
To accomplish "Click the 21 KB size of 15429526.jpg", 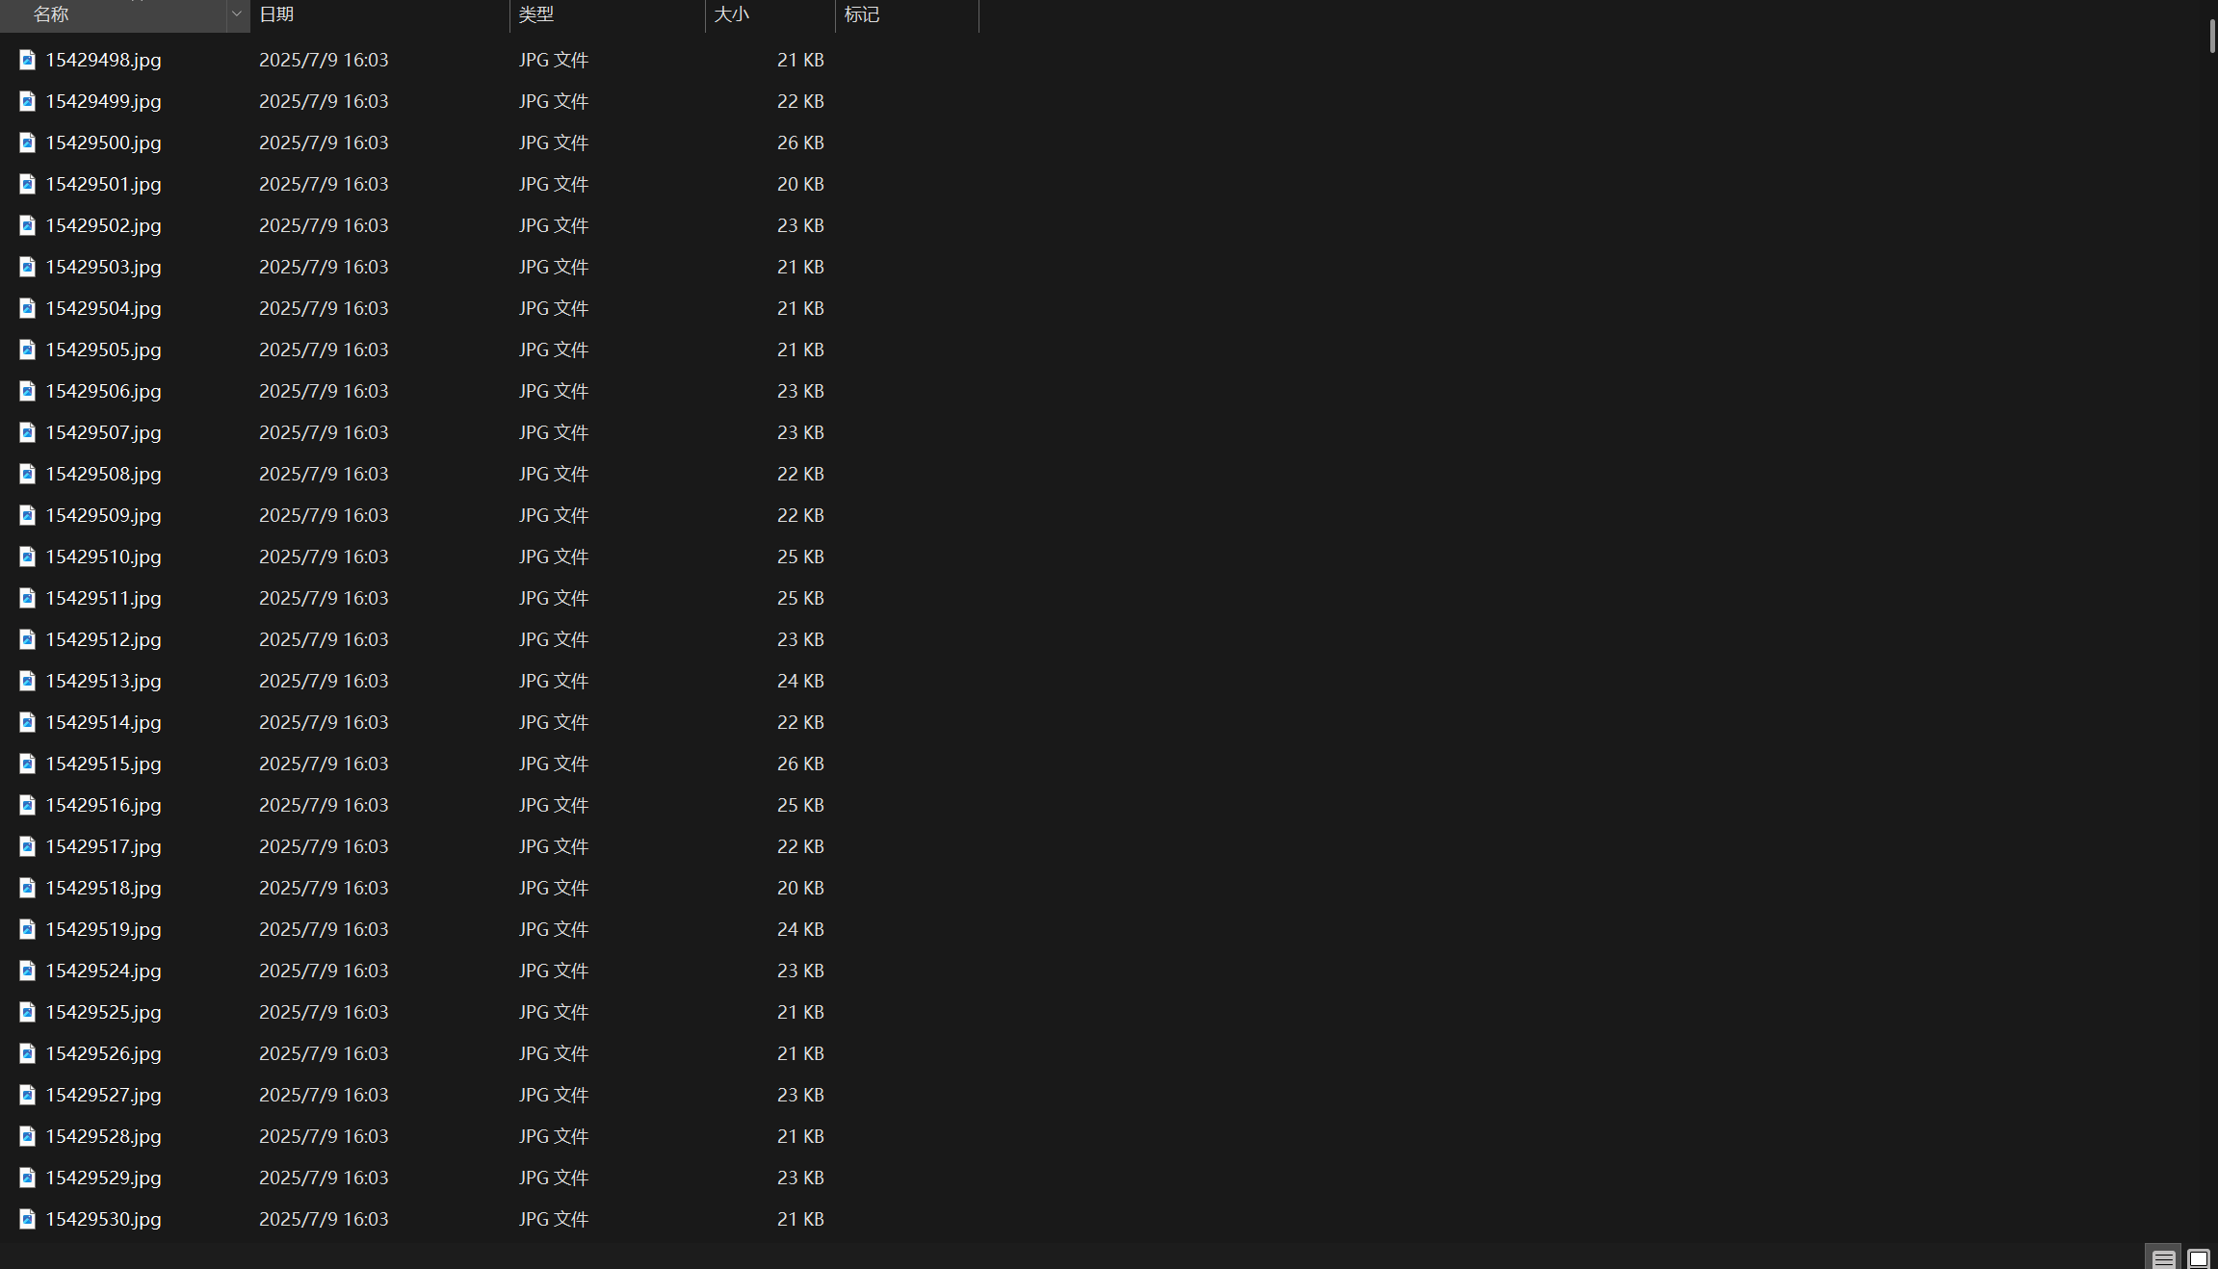I will click(800, 1053).
